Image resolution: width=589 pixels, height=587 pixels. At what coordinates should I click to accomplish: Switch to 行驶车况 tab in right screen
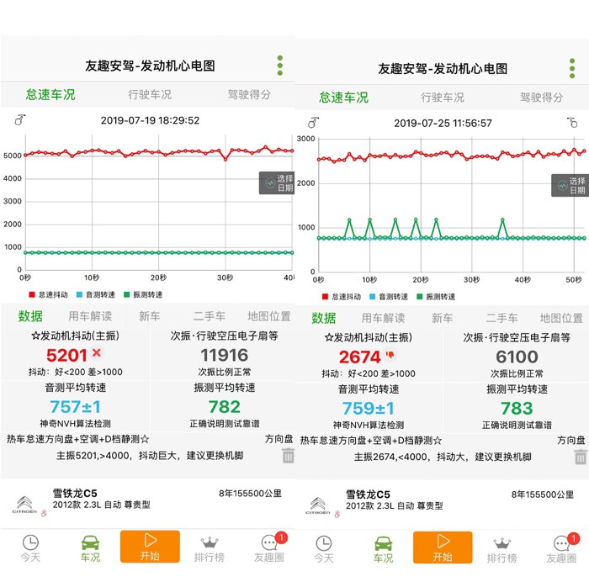[443, 98]
